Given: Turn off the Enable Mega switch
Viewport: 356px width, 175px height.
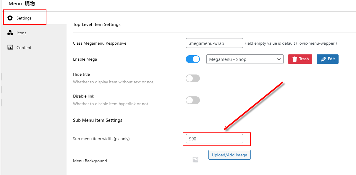Looking at the screenshot, I should point(193,59).
